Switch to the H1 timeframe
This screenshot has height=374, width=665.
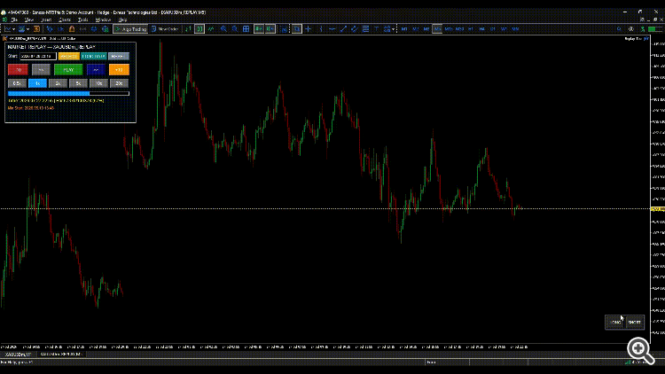[471, 29]
